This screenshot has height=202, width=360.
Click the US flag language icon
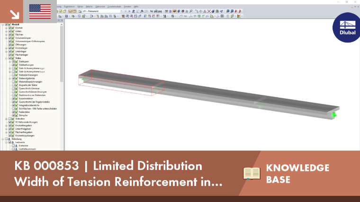tap(40, 11)
